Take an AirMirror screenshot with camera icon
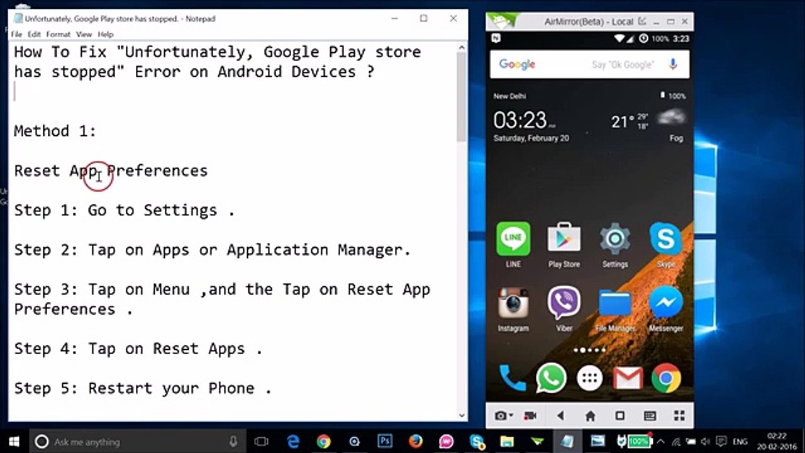 [x=501, y=416]
